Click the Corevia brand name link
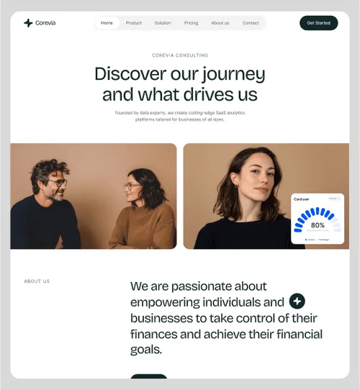 pyautogui.click(x=45, y=23)
